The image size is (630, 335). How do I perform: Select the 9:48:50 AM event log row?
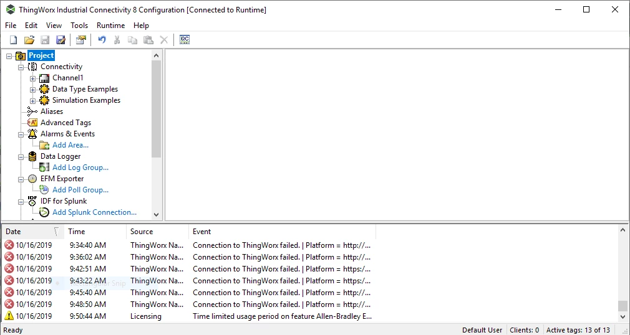click(x=189, y=304)
